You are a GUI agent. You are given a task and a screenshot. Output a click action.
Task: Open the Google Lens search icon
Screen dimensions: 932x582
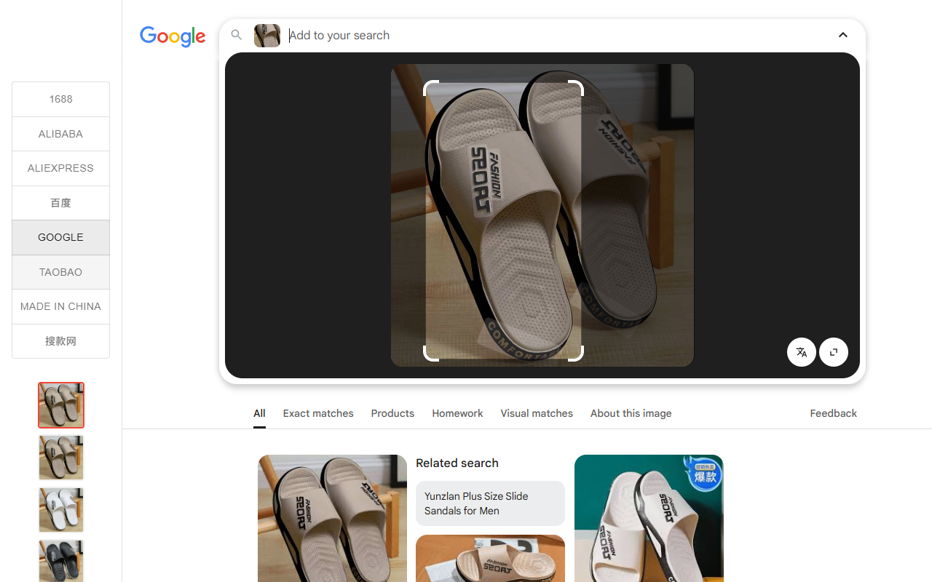(237, 35)
